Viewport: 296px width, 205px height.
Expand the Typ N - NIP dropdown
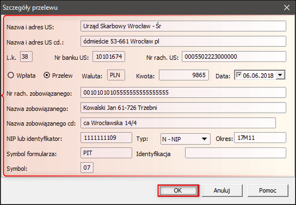point(204,139)
